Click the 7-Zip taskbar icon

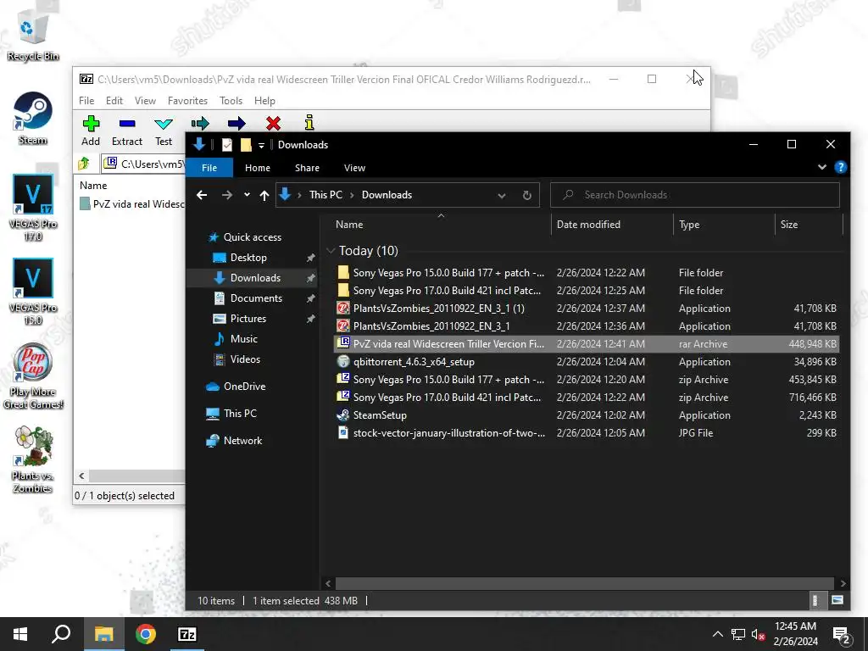click(186, 634)
